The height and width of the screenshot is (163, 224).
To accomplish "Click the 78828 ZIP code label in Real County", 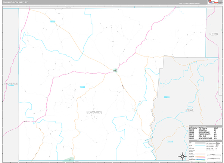I will [x=167, y=97].
